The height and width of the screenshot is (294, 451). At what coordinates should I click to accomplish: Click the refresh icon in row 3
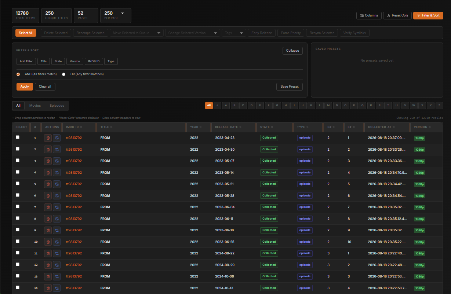(57, 161)
